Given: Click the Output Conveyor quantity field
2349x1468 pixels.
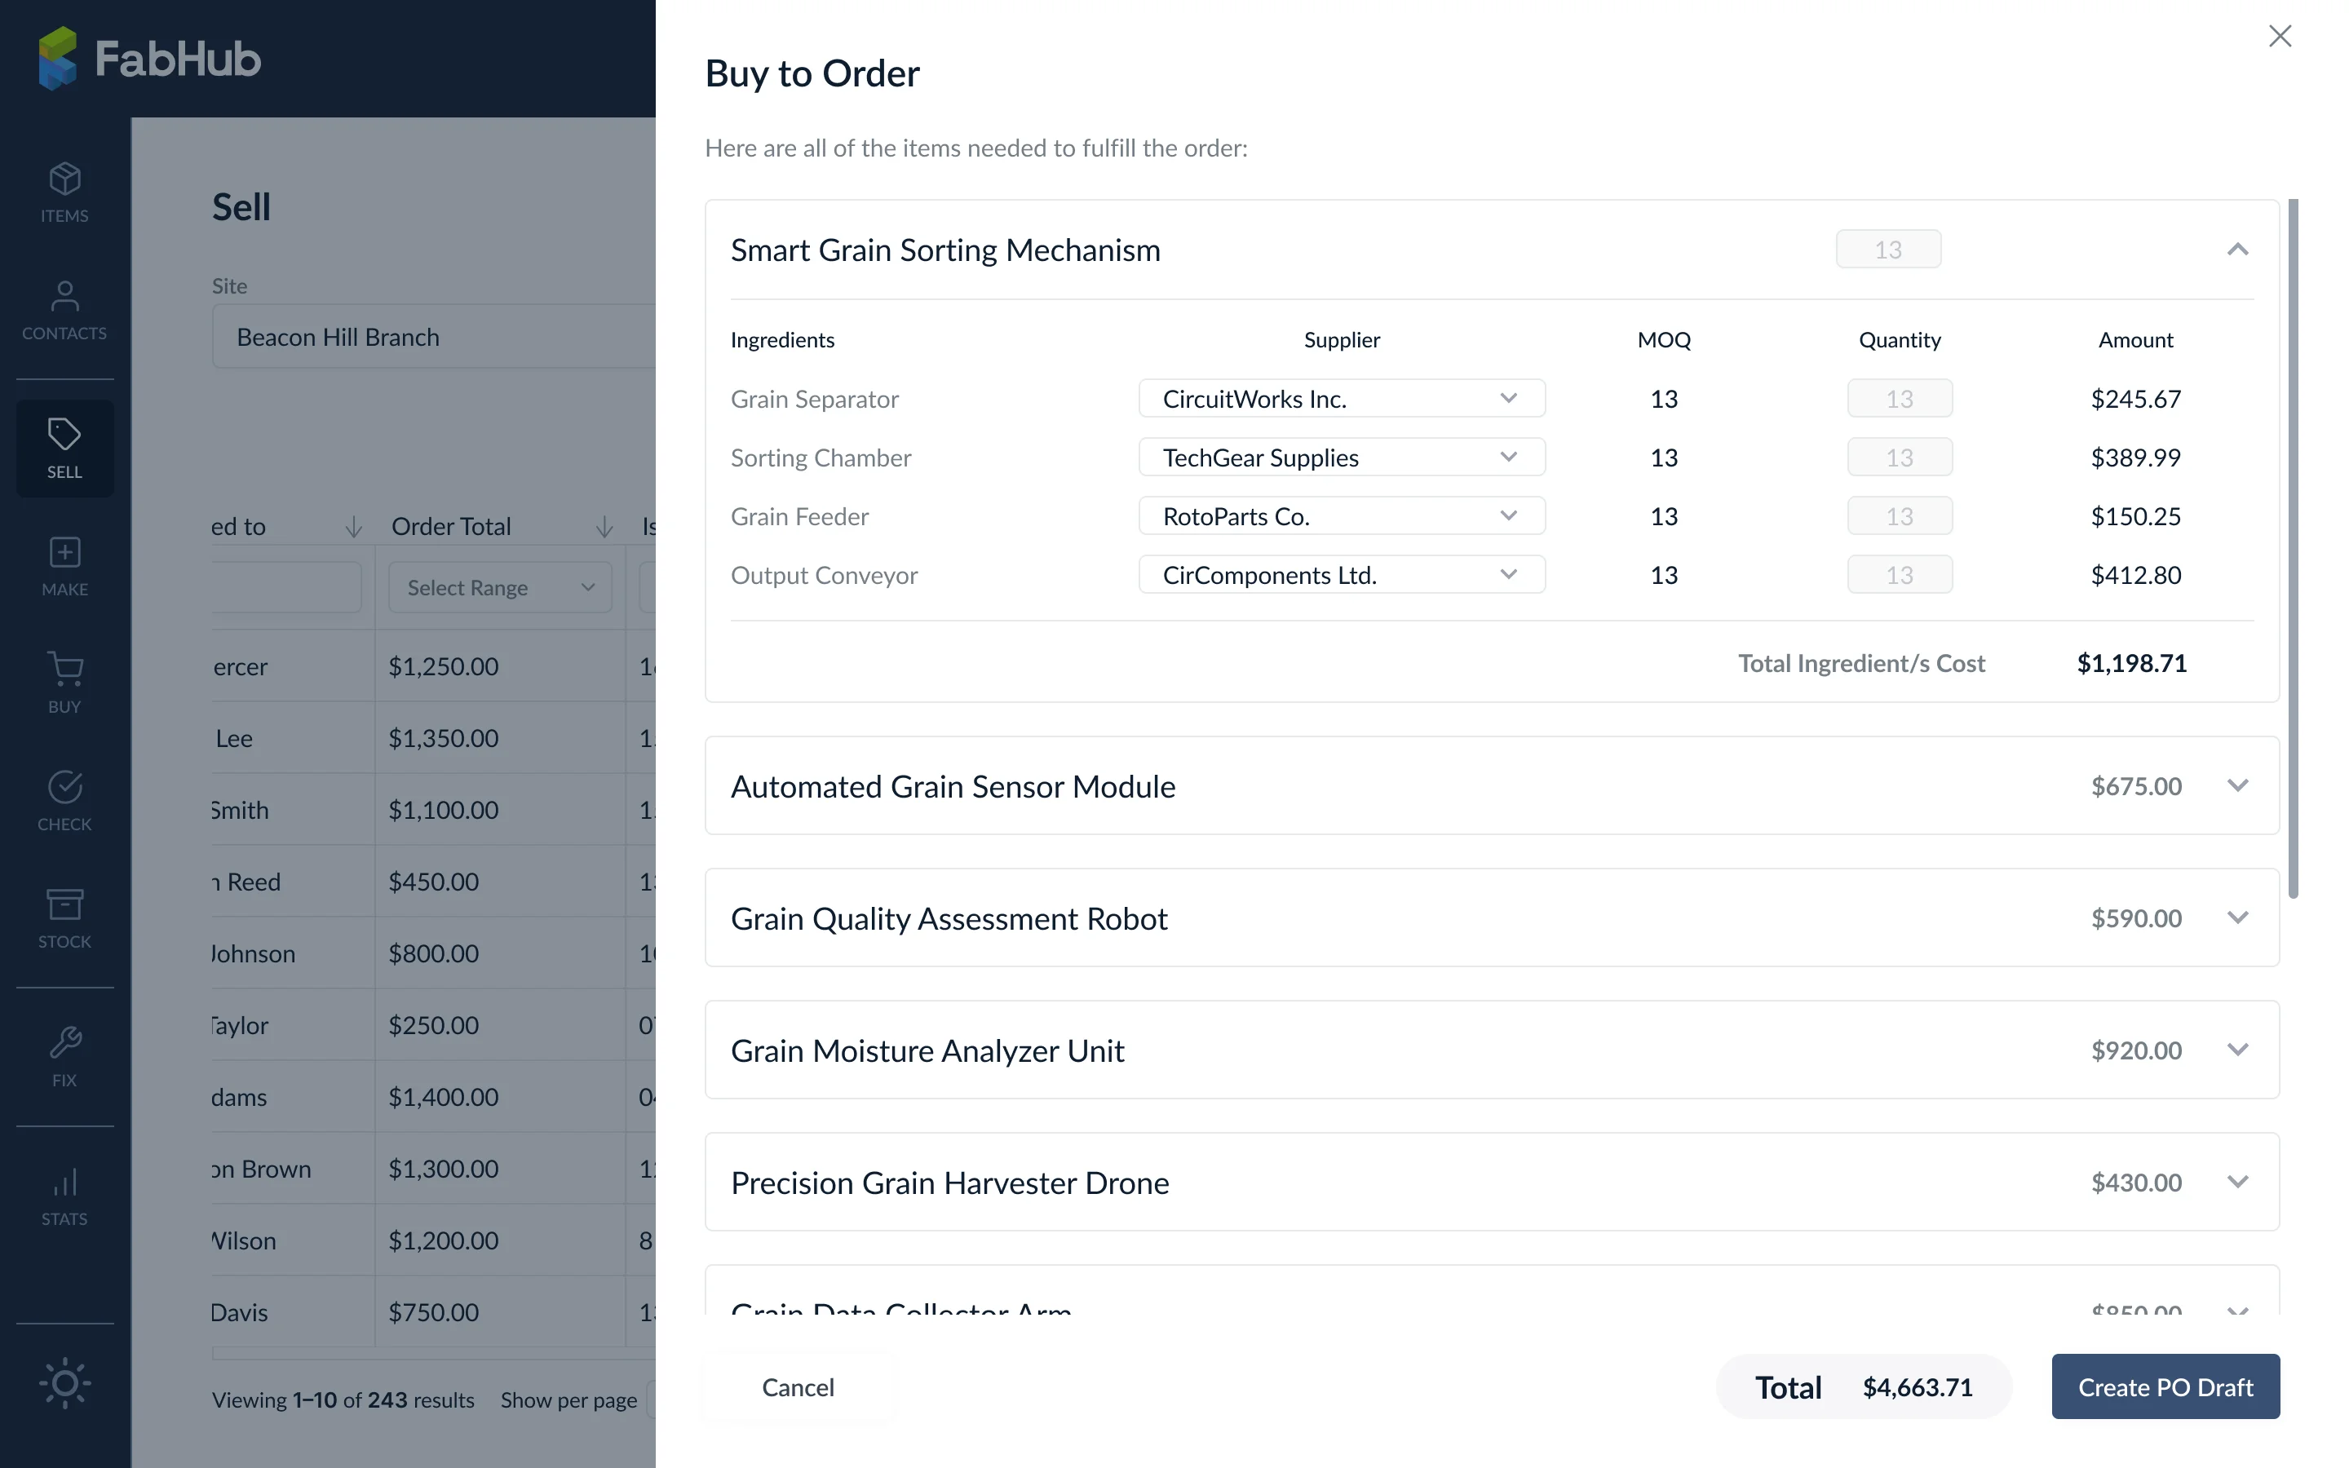Looking at the screenshot, I should pos(1900,575).
